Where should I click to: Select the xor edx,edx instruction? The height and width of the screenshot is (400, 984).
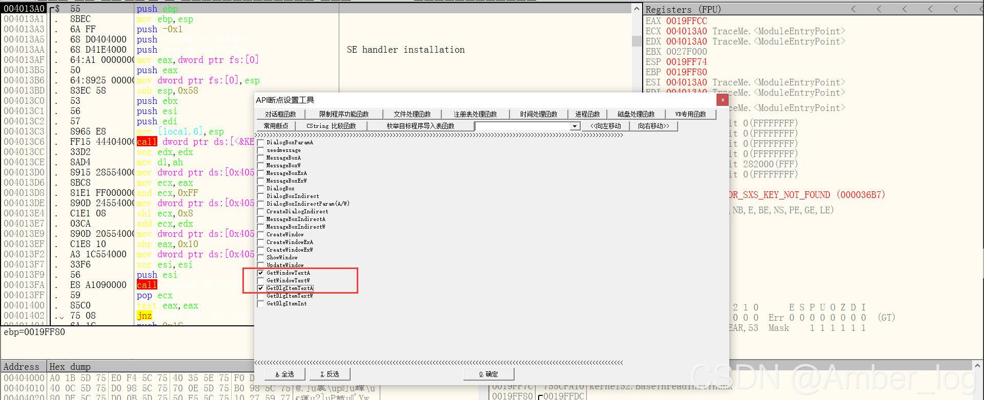click(x=165, y=152)
